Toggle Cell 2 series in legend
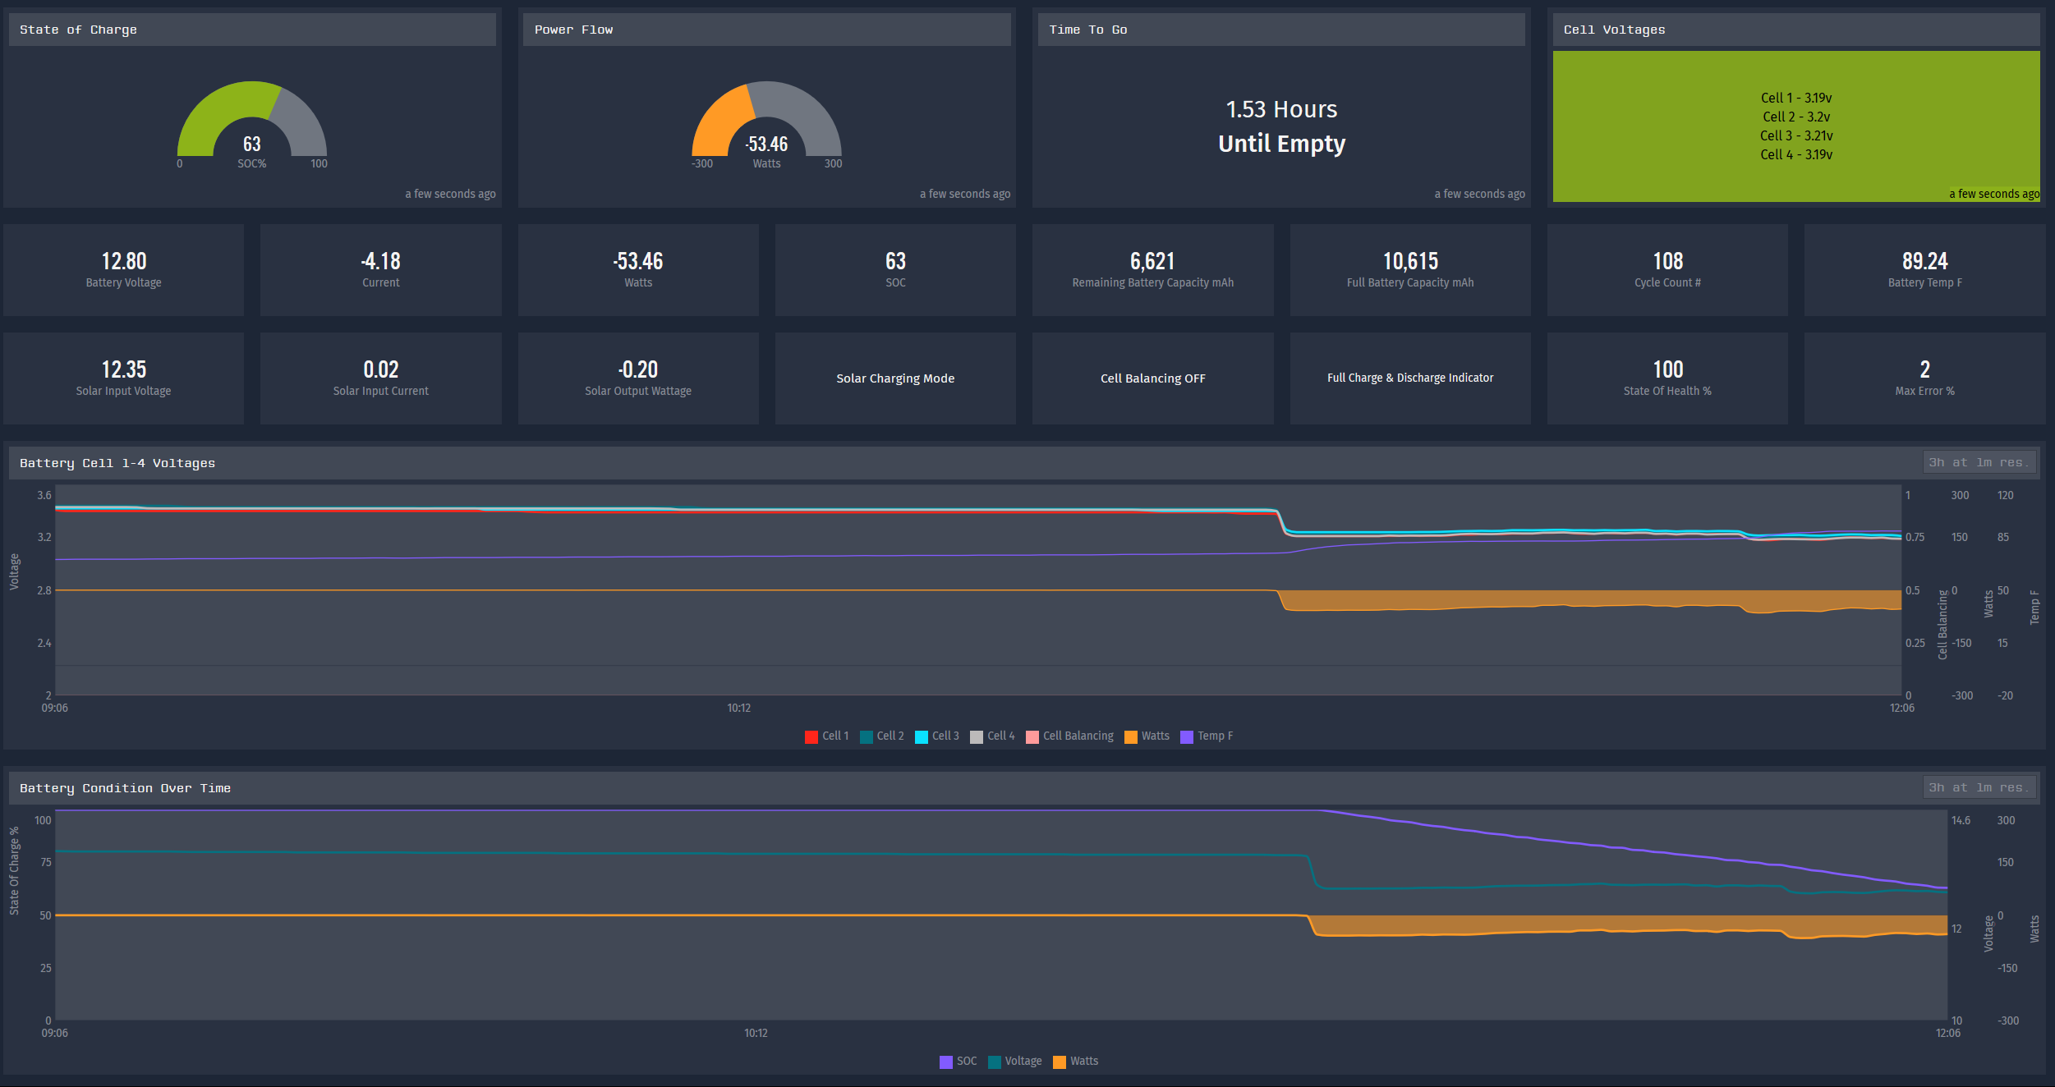This screenshot has width=2055, height=1087. click(x=890, y=736)
